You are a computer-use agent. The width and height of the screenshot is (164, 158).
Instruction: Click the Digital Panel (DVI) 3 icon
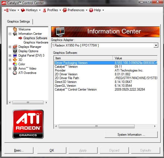pos(15,55)
